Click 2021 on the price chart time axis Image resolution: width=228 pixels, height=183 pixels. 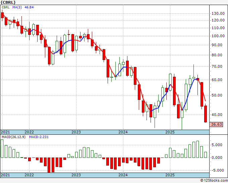point(5,132)
